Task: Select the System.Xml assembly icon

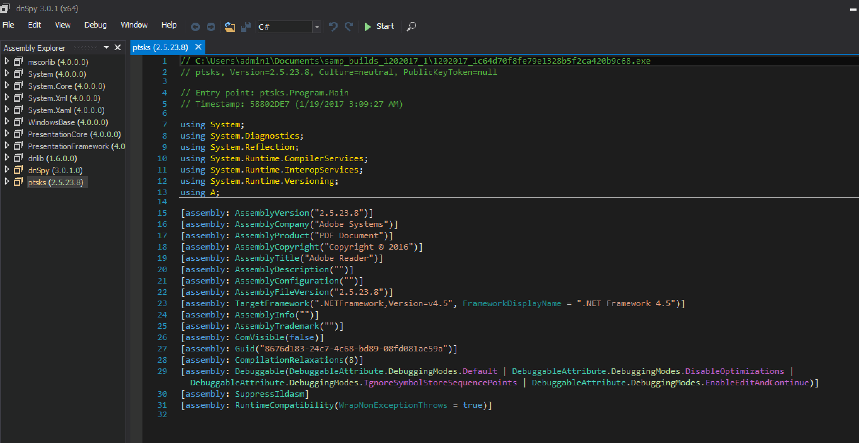Action: click(18, 98)
